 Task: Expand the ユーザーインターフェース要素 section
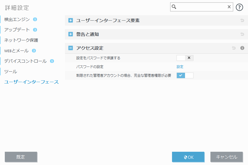(70, 20)
